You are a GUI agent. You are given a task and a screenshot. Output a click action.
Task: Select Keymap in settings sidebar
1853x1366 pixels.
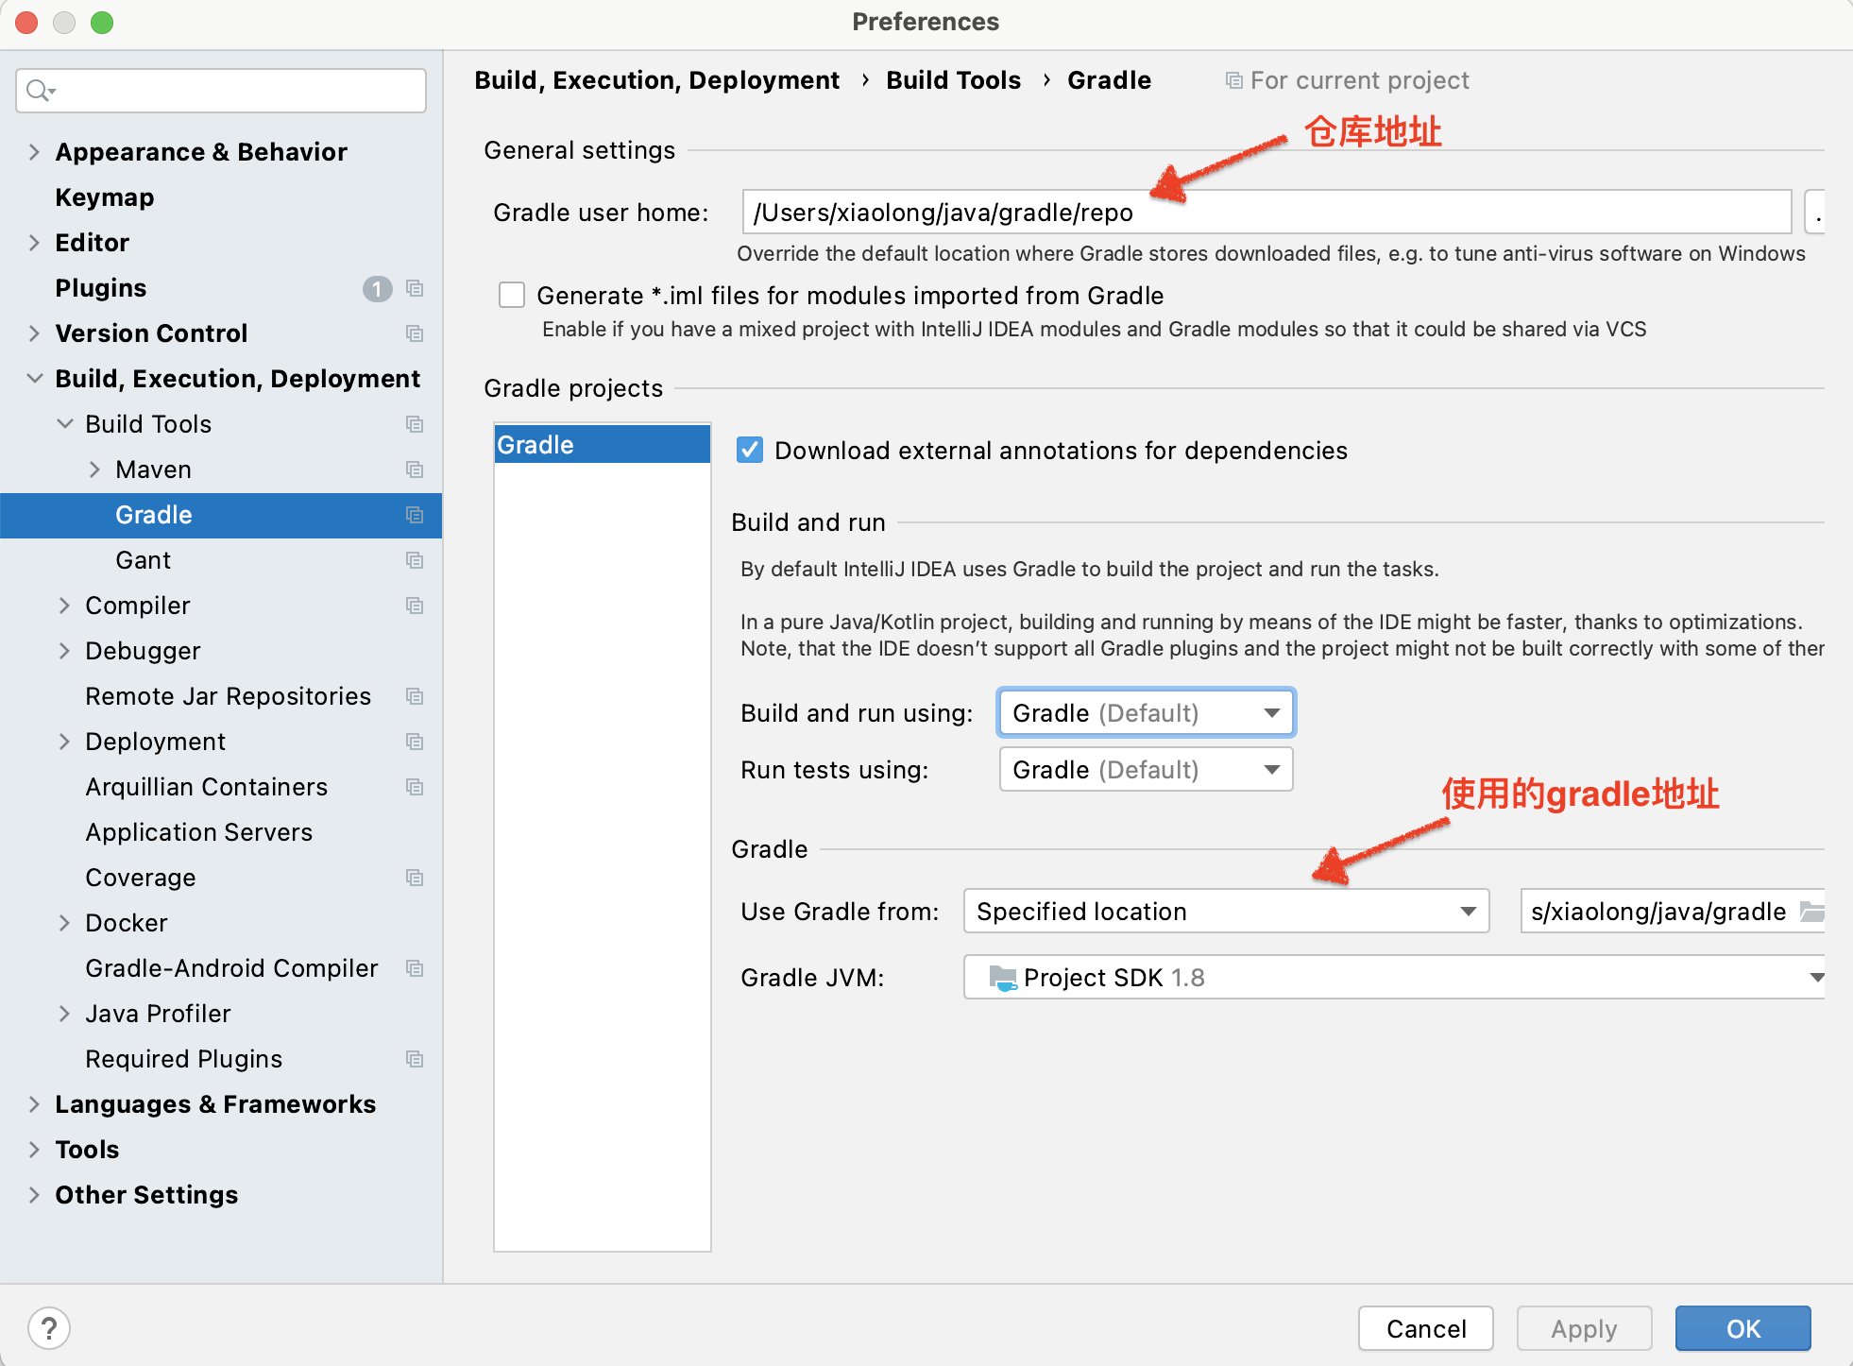coord(105,197)
